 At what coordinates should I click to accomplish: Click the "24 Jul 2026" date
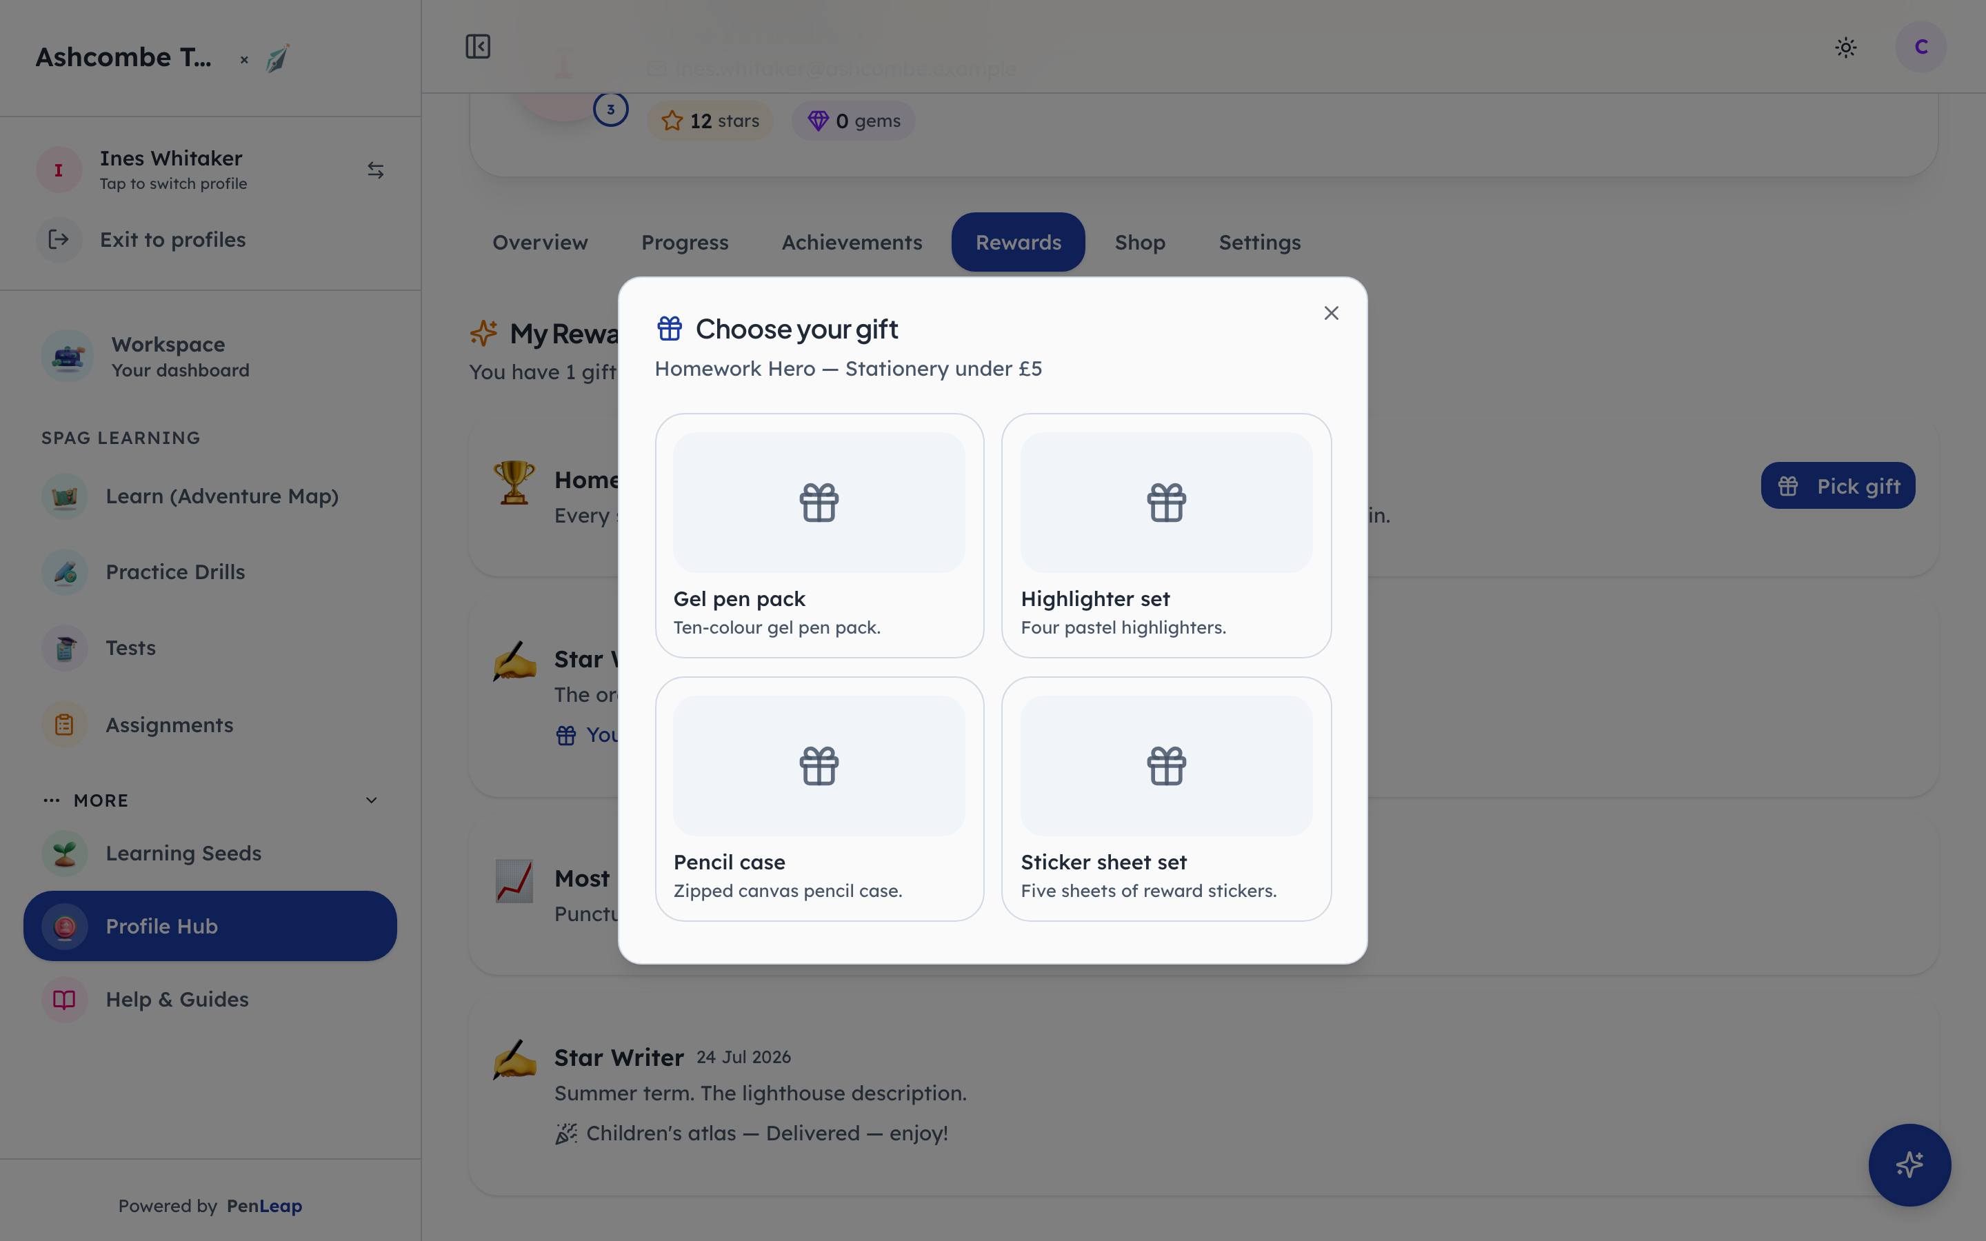point(743,1057)
